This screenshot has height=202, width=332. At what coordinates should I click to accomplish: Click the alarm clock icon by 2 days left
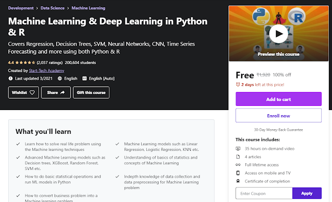point(238,85)
